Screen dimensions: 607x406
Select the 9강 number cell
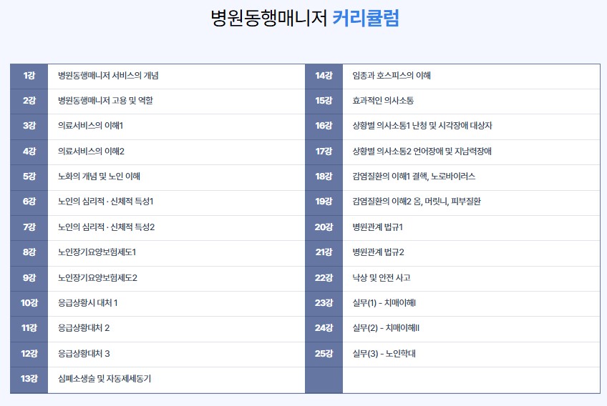pyautogui.click(x=29, y=278)
